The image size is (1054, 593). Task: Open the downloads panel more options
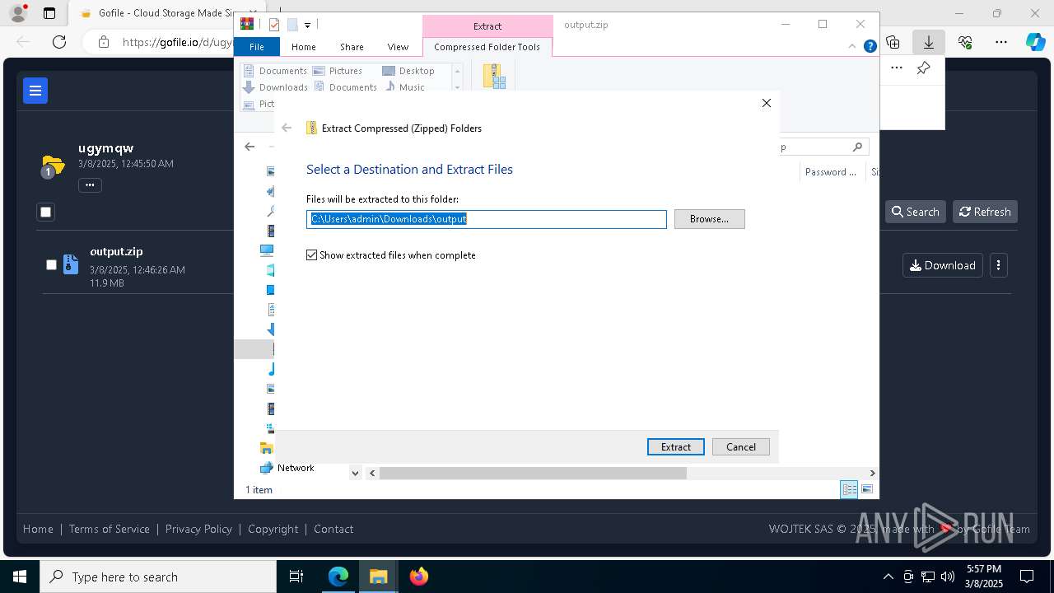pos(897,68)
